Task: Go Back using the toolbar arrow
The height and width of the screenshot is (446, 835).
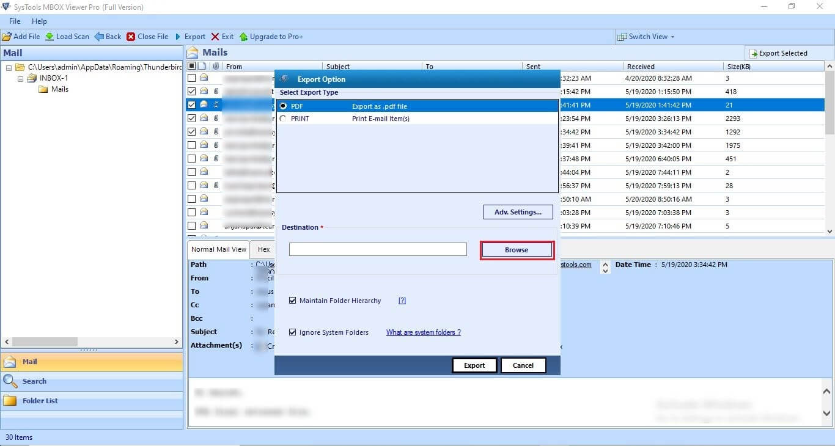Action: click(99, 37)
